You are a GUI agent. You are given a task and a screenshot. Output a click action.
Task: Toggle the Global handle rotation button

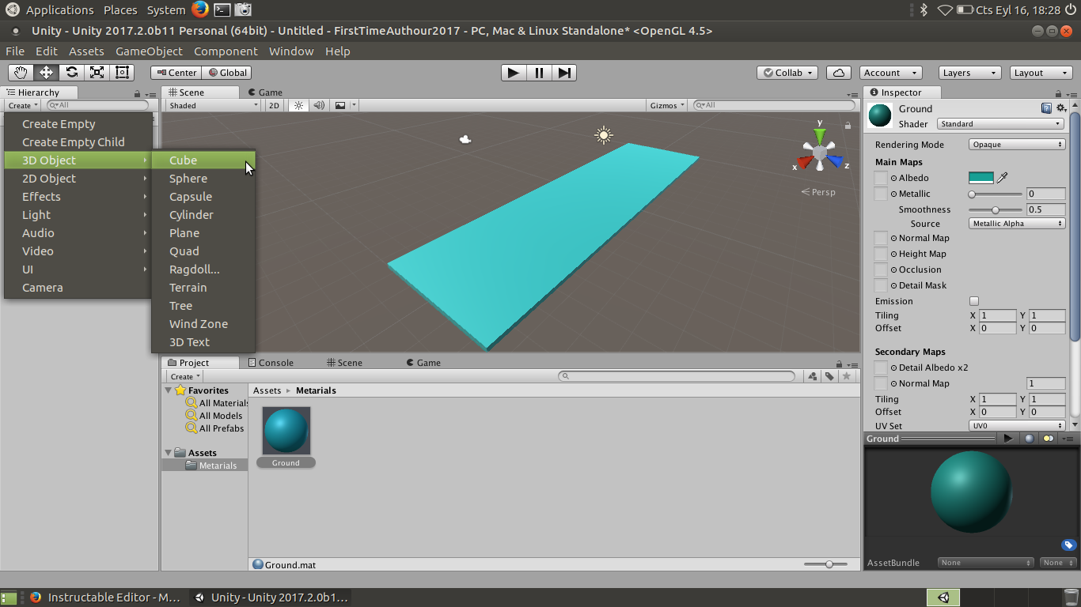pyautogui.click(x=226, y=73)
